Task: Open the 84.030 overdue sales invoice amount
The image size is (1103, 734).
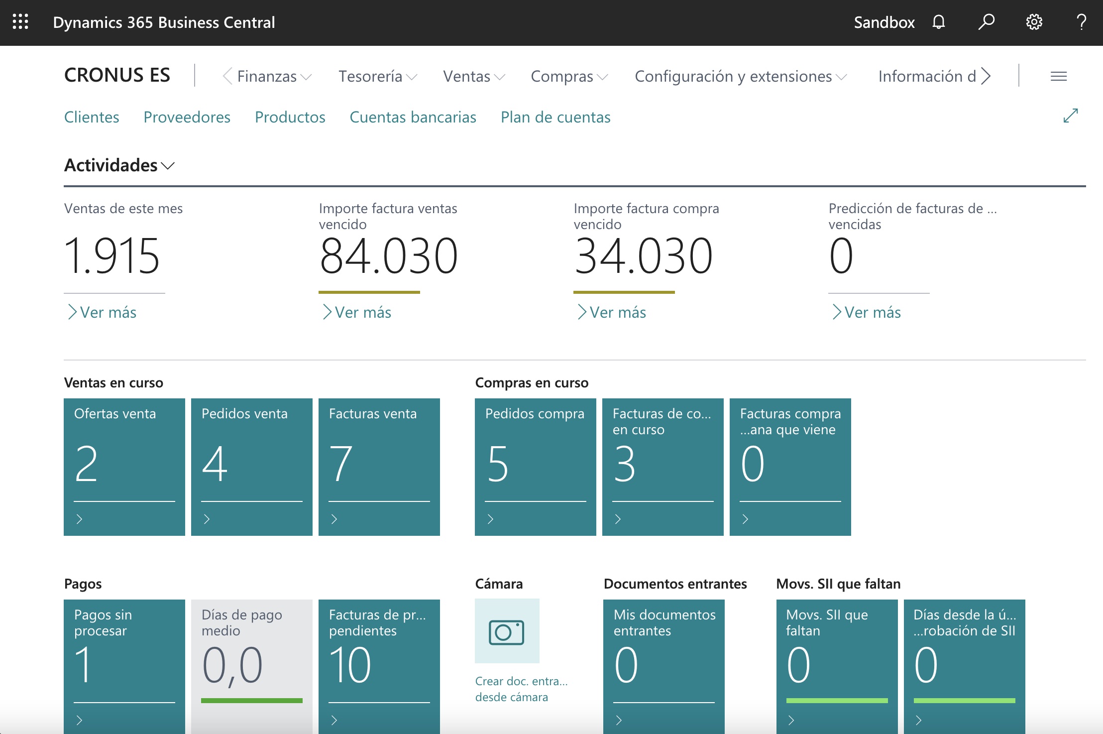Action: coord(388,256)
